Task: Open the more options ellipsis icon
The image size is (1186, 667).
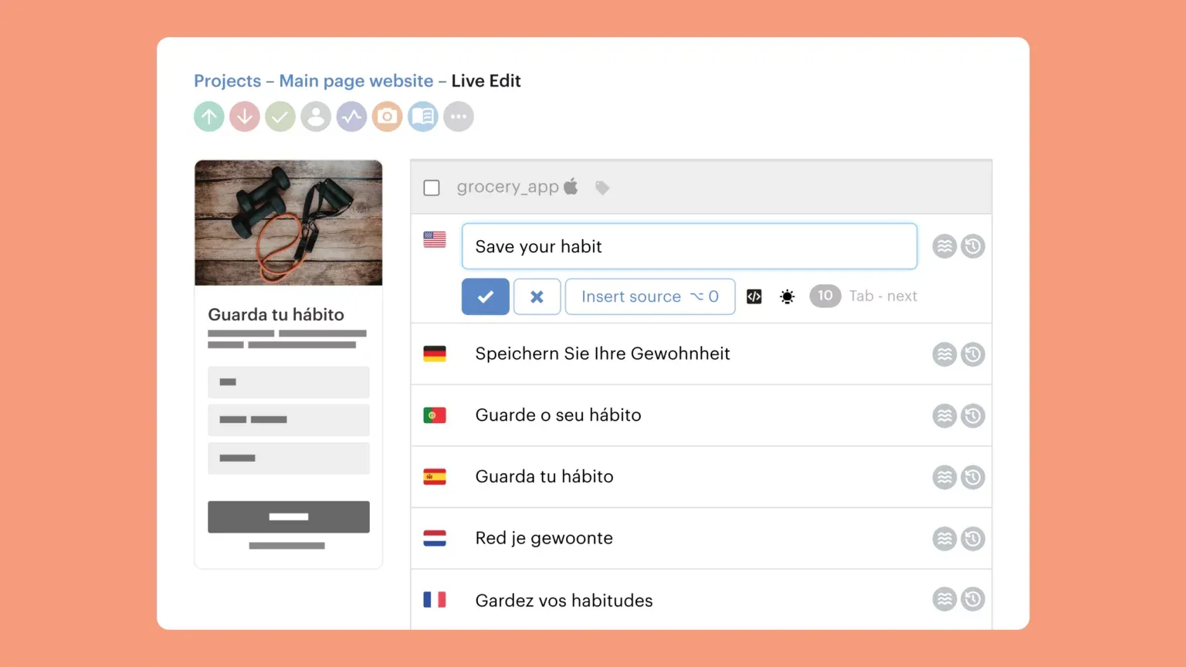Action: click(x=459, y=117)
